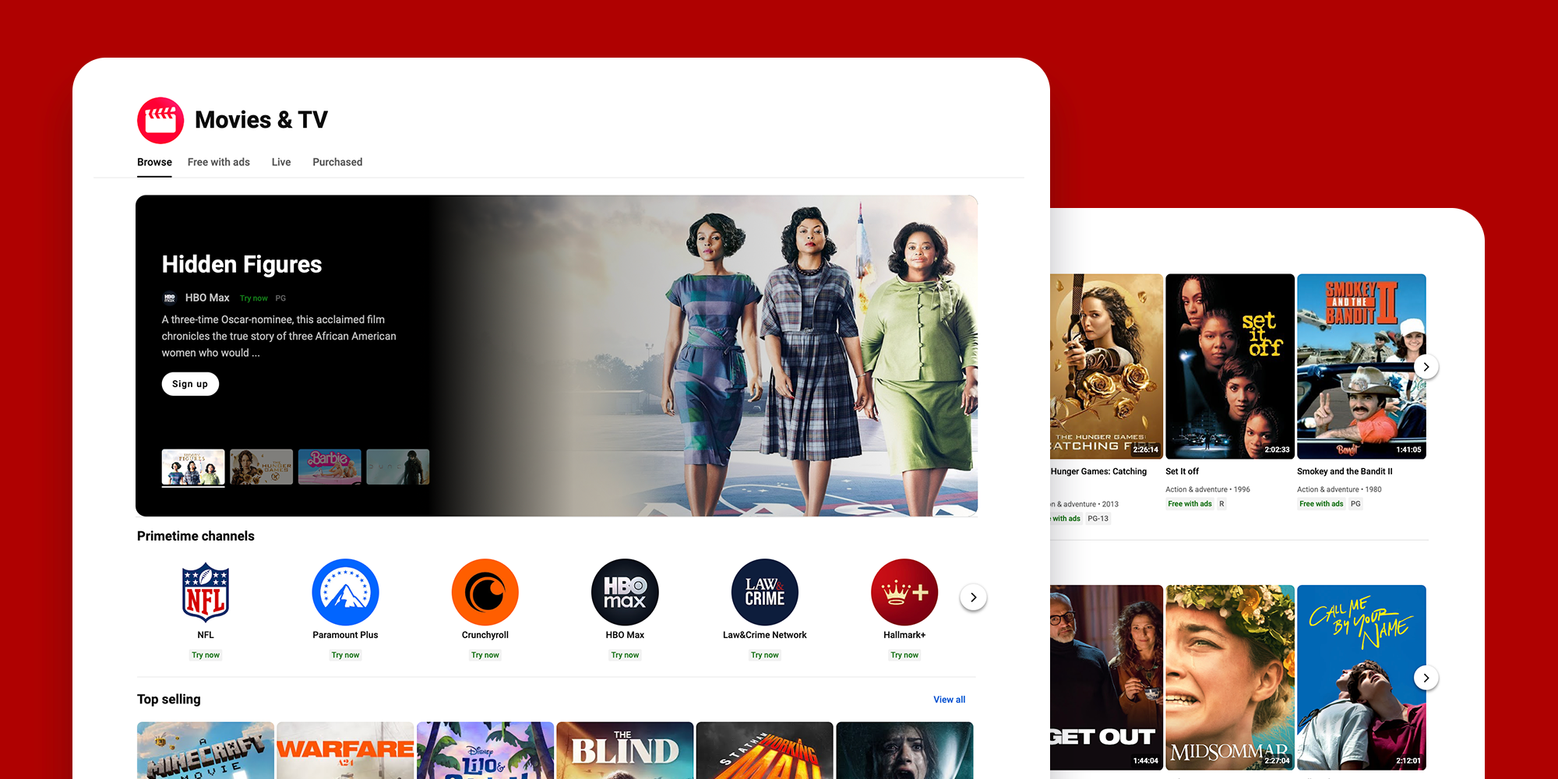Screen dimensions: 1558x779
Task: Open the Call Me By Your Name poster
Action: coord(1362,678)
